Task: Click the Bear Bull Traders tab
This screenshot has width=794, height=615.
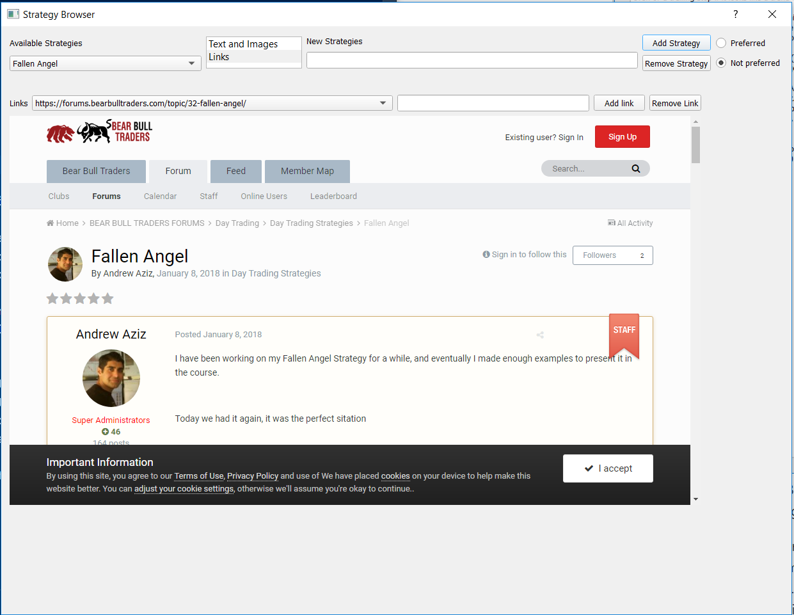Action: coord(96,171)
